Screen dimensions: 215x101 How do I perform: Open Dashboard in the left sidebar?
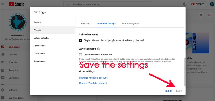(x=14, y=47)
